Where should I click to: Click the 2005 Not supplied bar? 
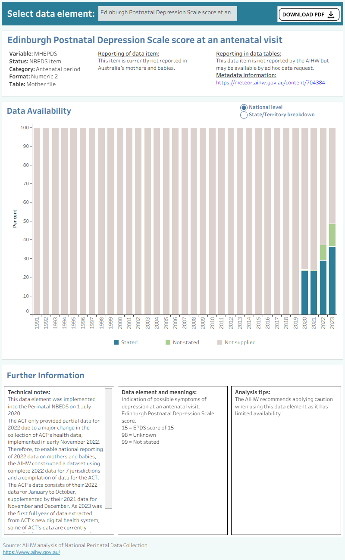166,221
